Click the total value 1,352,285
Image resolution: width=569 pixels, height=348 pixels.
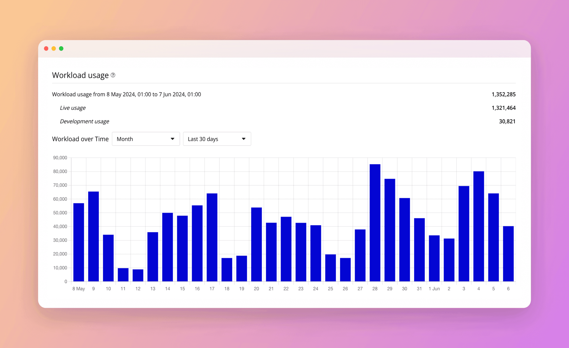[503, 94]
